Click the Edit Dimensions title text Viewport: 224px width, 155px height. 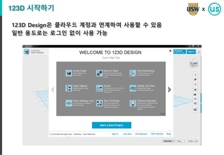[146, 70]
